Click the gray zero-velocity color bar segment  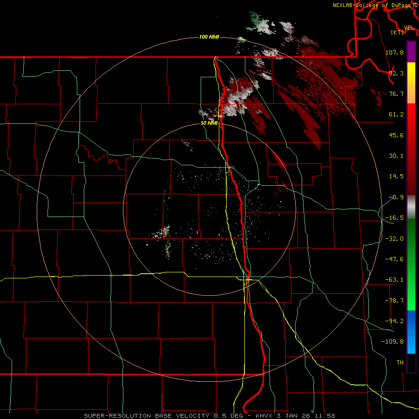[x=411, y=207]
